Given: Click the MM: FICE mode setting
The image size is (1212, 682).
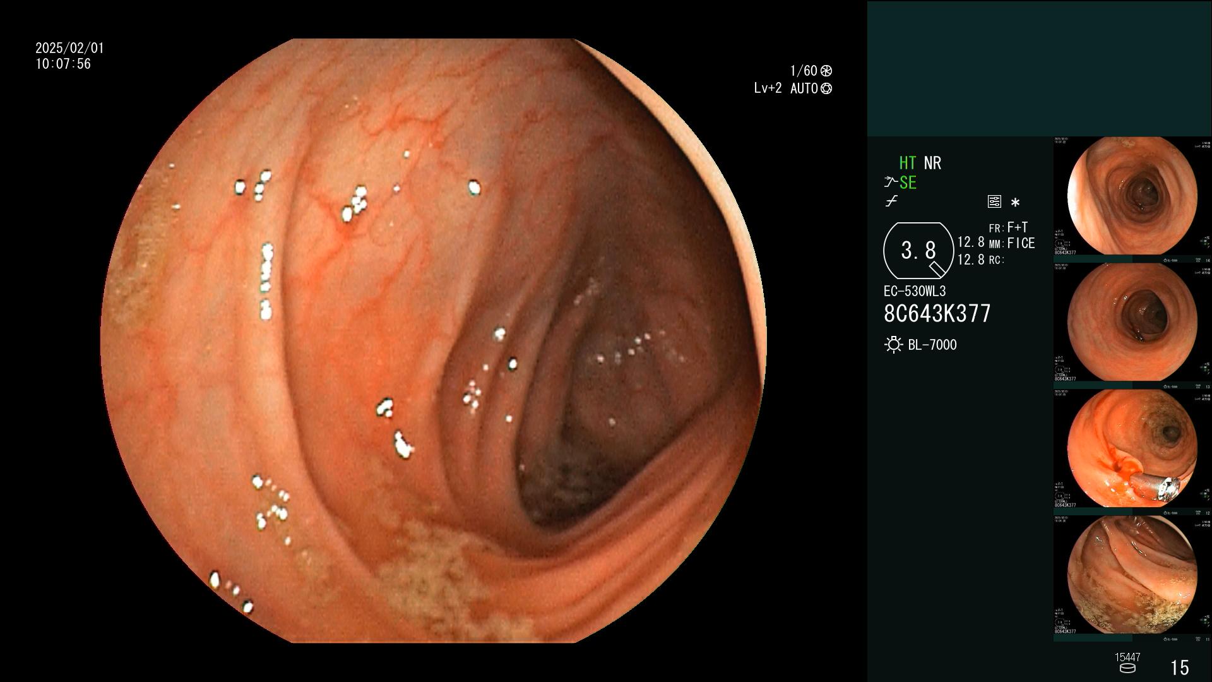Looking at the screenshot, I should pos(1012,243).
